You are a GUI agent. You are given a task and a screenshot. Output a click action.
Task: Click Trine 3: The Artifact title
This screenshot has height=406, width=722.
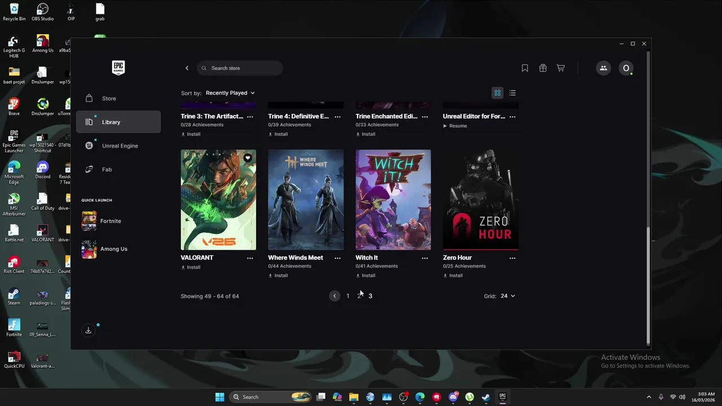212,117
